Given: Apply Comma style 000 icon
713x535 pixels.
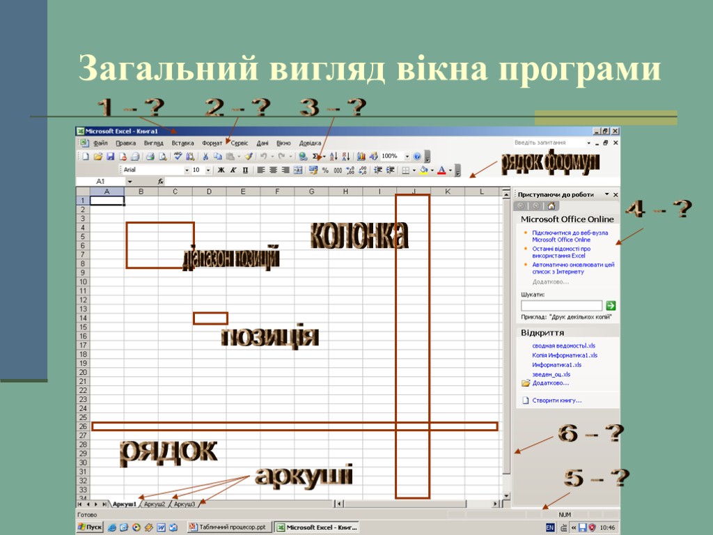Looking at the screenshot, I should (x=338, y=170).
